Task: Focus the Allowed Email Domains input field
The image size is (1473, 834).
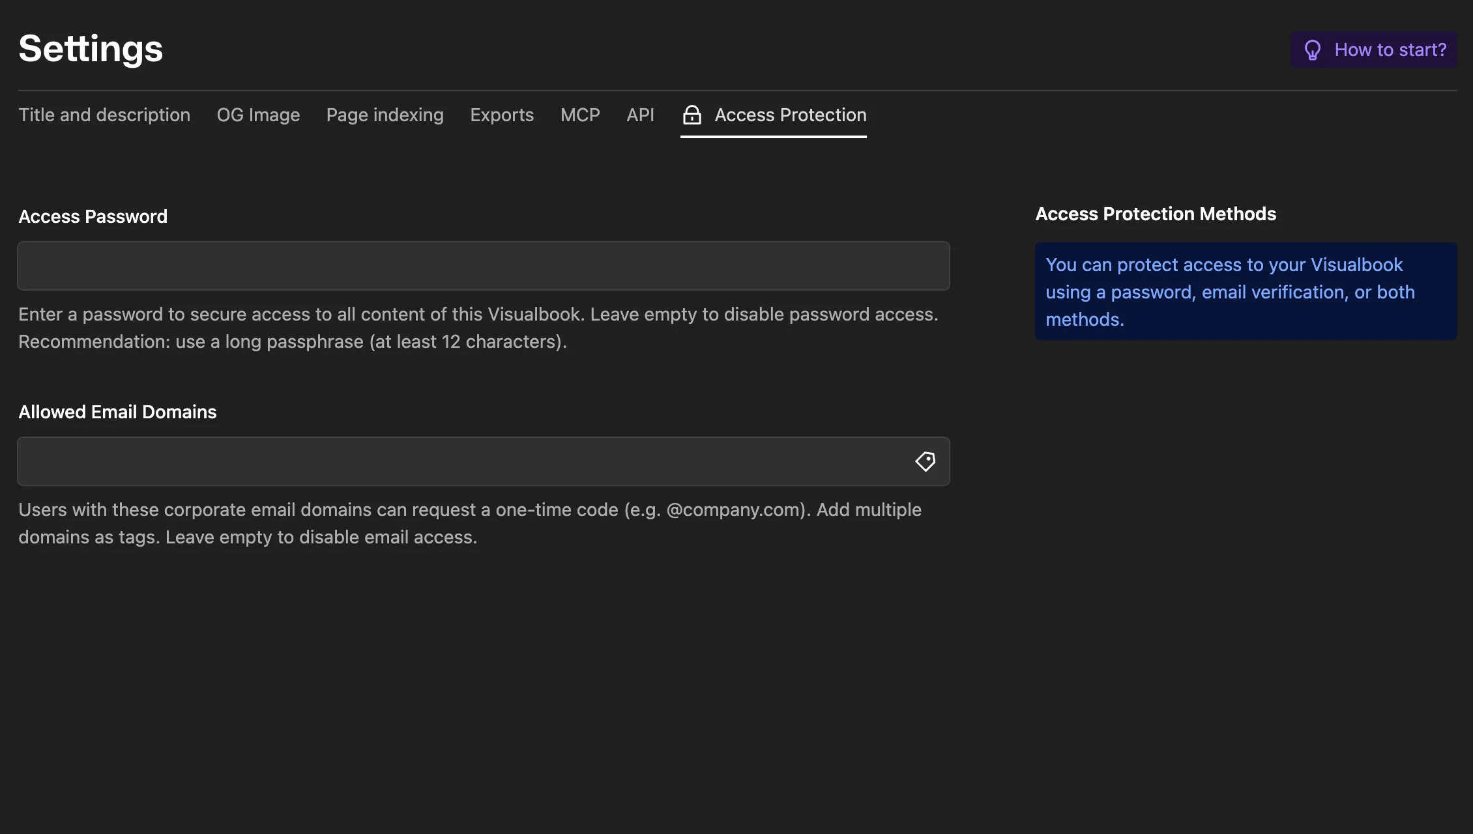Action: tap(484, 461)
